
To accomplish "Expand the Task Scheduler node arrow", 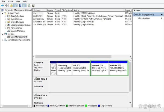I will click(6, 16).
